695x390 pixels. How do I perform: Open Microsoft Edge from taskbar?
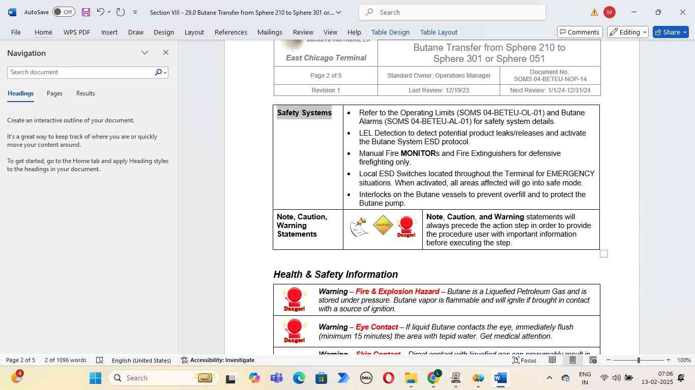pyautogui.click(x=299, y=378)
